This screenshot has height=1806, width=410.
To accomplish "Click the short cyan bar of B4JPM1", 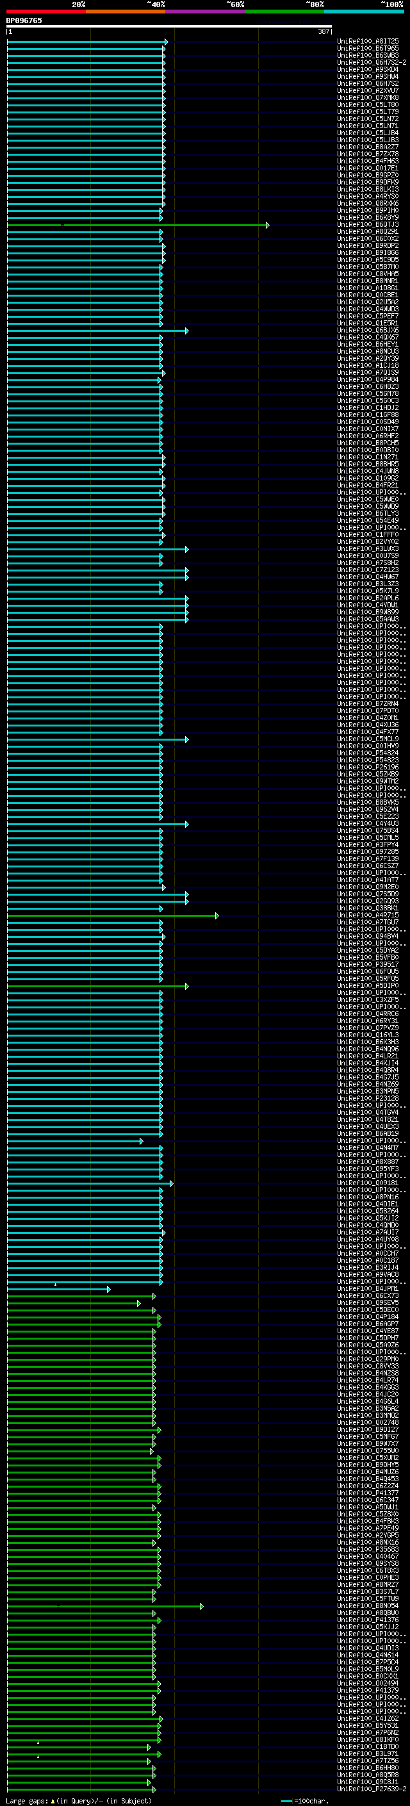I will click(58, 1289).
